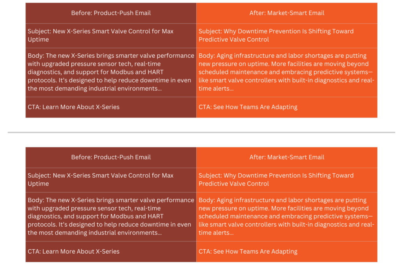Click "Predictive Valve Control" text in the bottom table
Screen dimensions: 402x265
234,184
